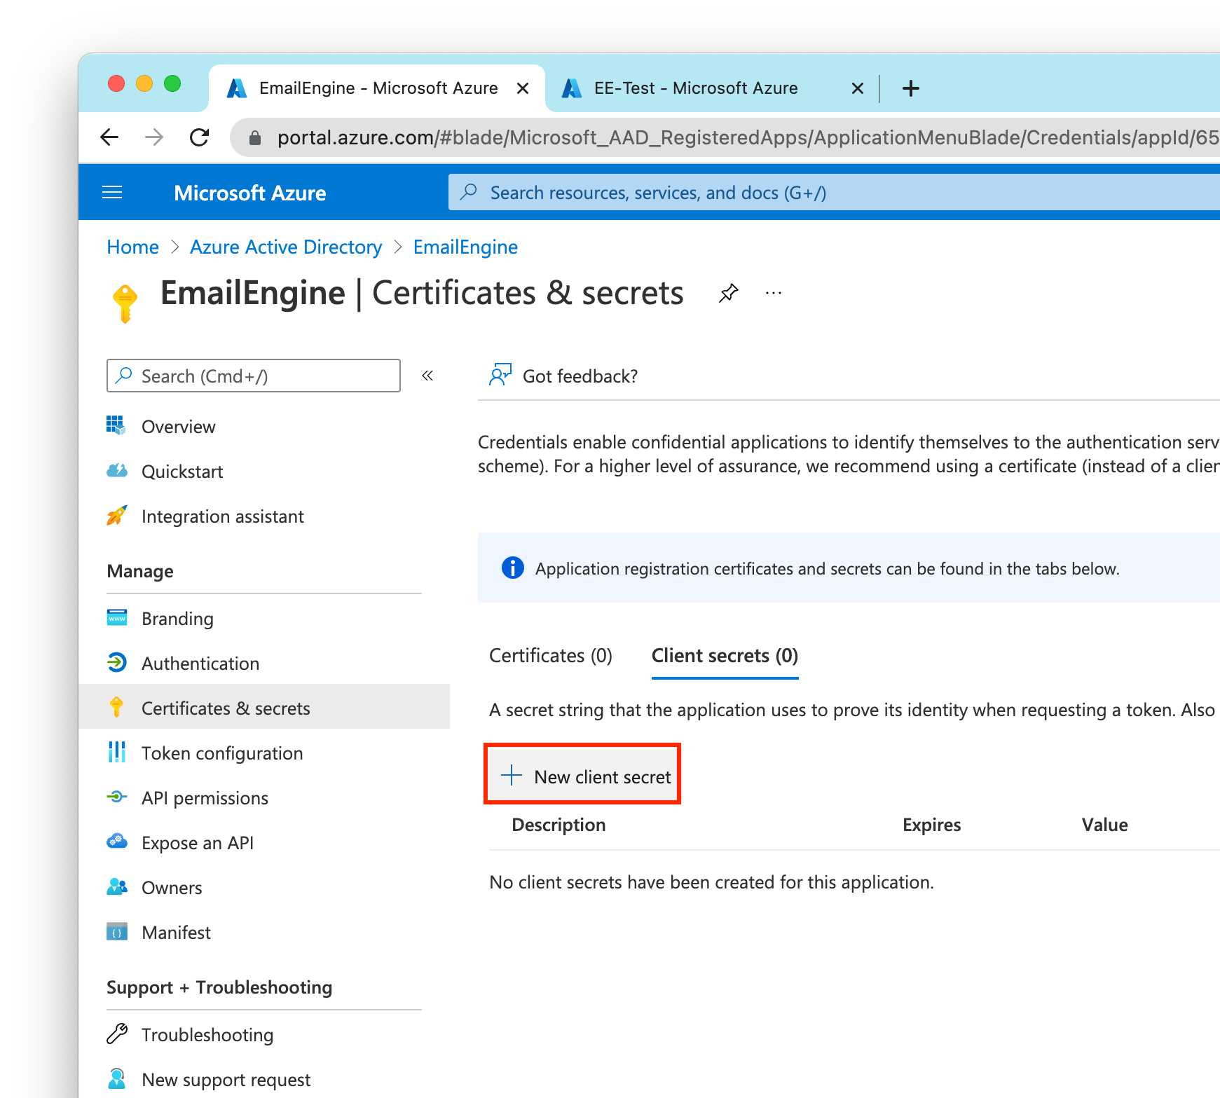The image size is (1220, 1098).
Task: Click the Value column header
Action: (x=1104, y=824)
